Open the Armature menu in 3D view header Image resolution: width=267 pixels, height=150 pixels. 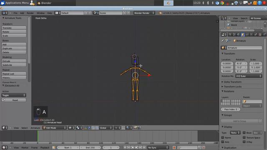35,128
